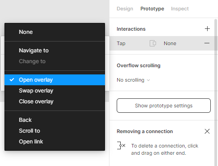Screen dimensions: 218x166
Task: Dismiss the Removing a connection tip
Action: click(x=207, y=131)
